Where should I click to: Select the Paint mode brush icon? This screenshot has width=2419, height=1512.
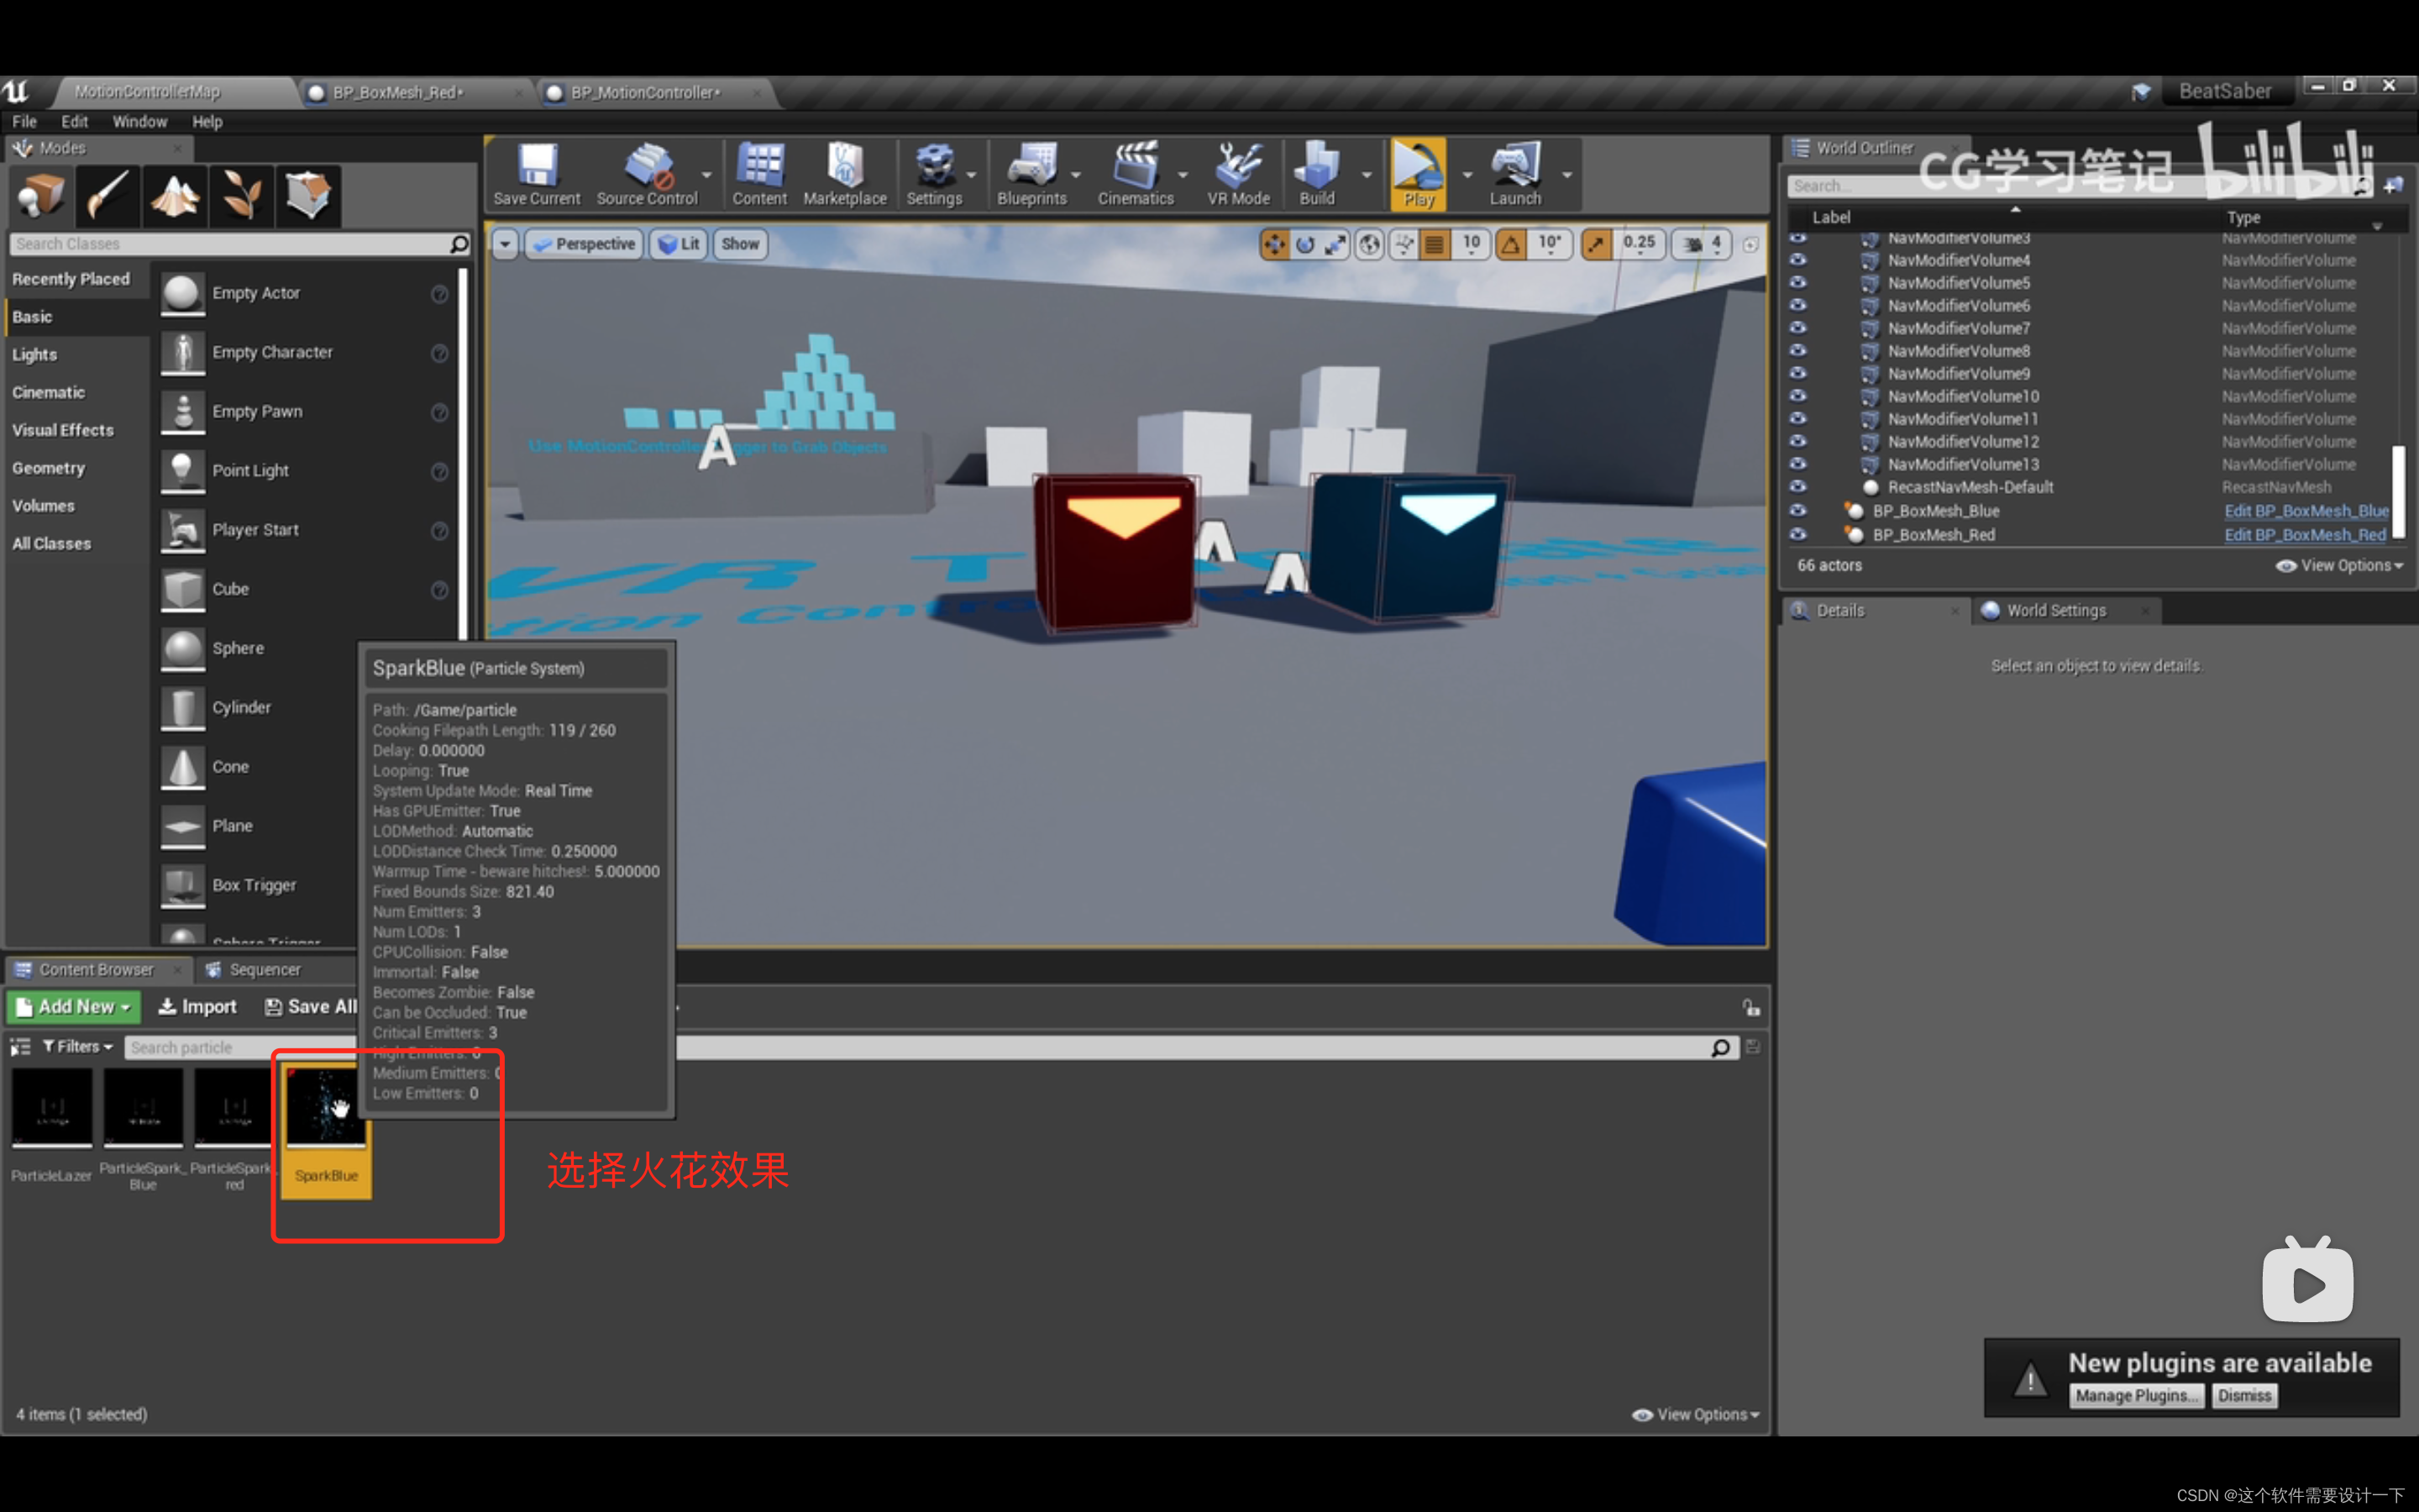[x=107, y=195]
